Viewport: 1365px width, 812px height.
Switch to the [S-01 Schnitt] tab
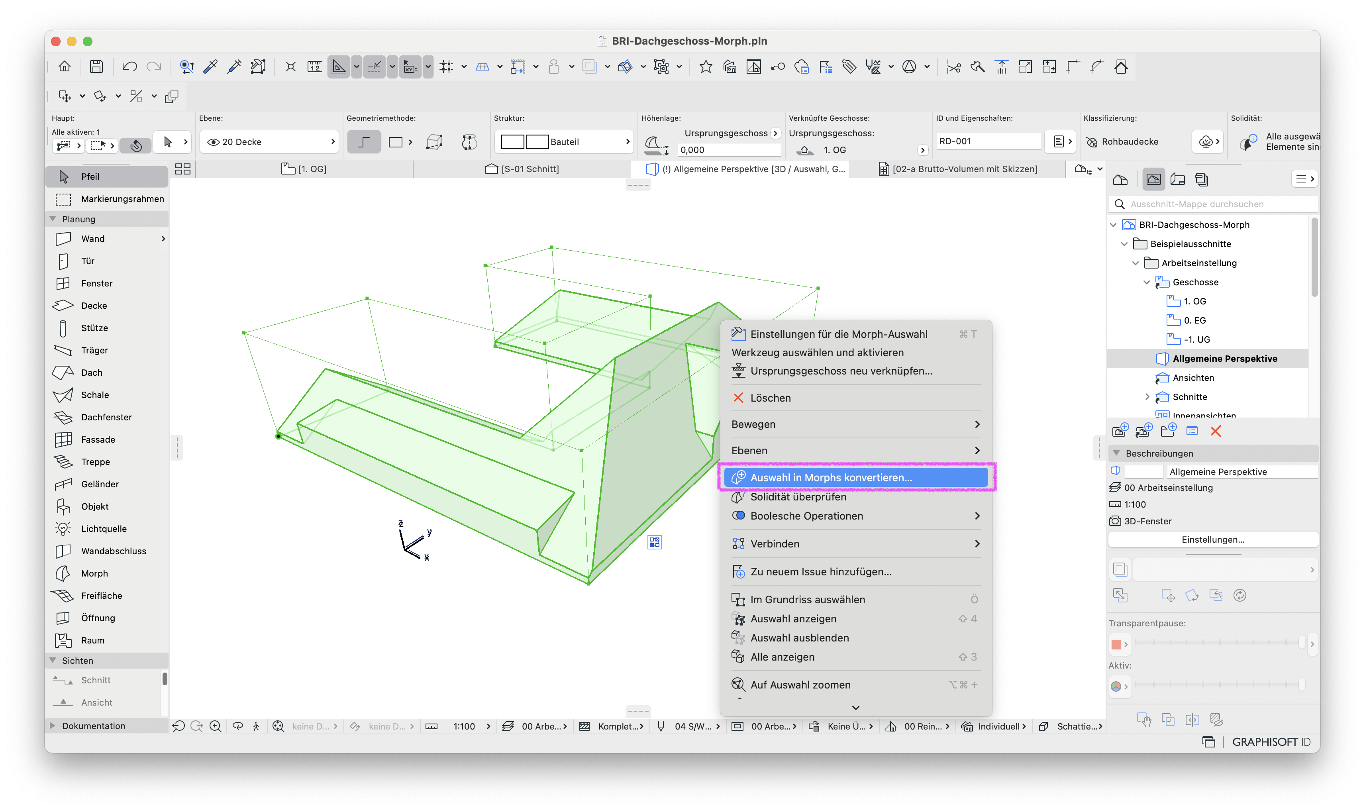(x=522, y=169)
